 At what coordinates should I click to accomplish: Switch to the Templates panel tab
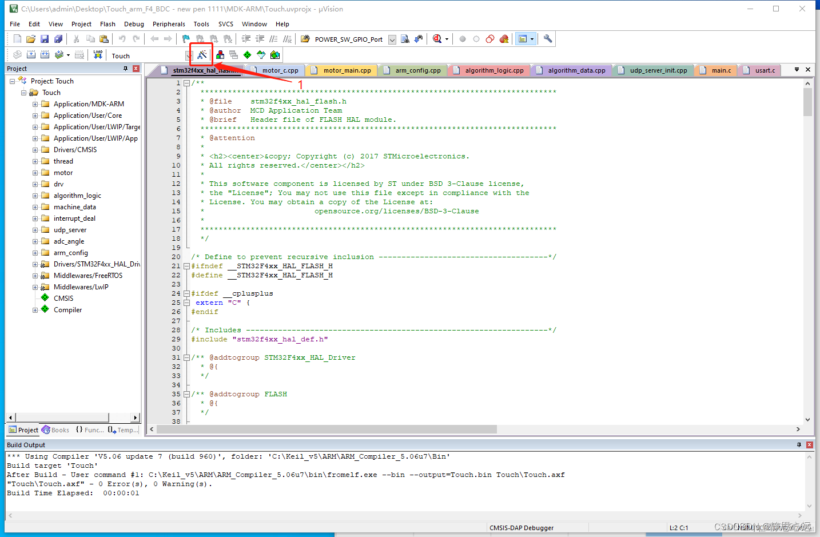coord(123,430)
